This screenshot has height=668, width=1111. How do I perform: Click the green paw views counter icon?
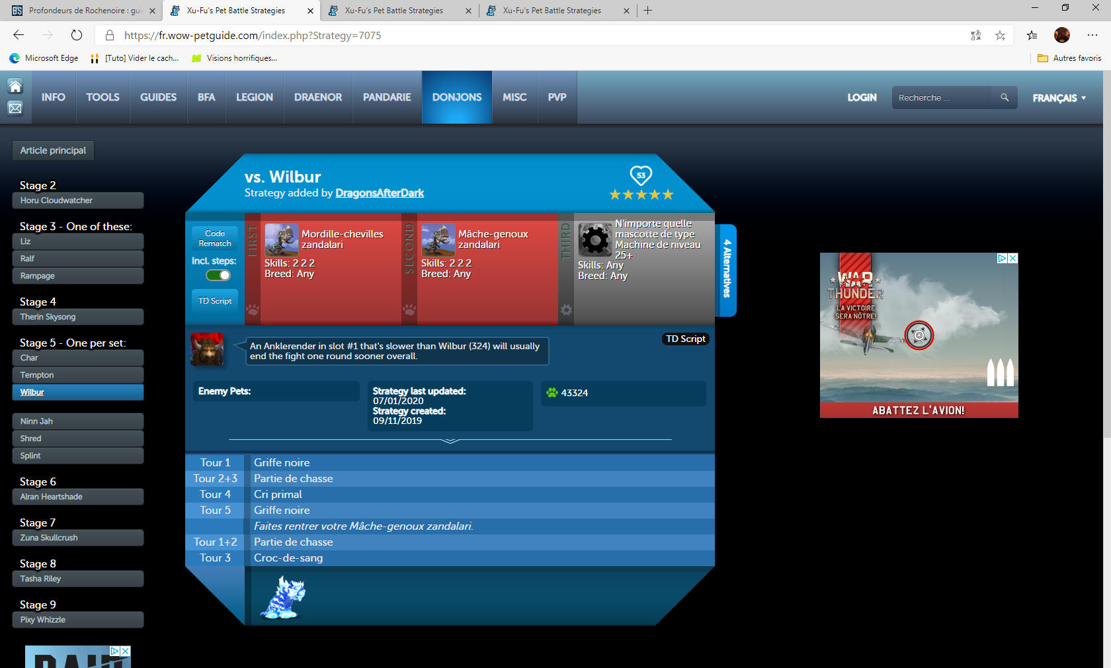tap(552, 392)
